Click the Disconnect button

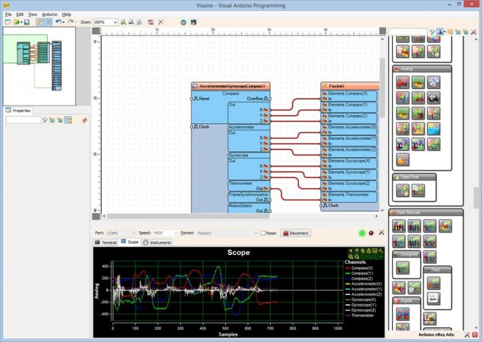294,233
